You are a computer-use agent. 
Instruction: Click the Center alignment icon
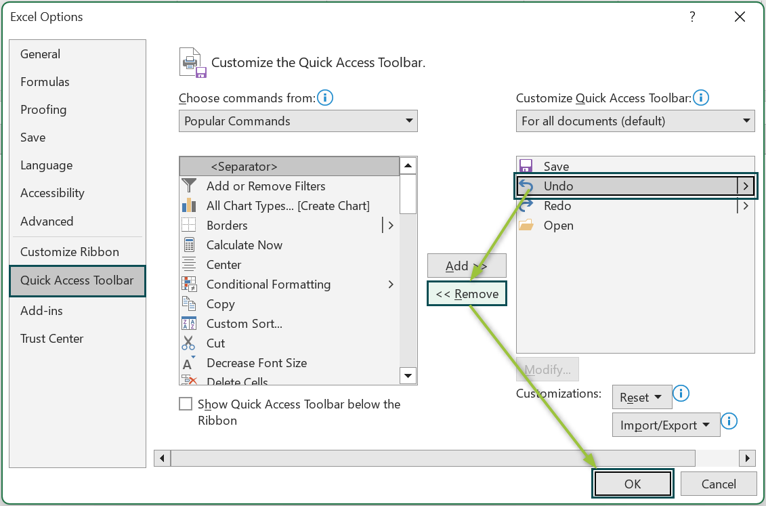coord(188,264)
